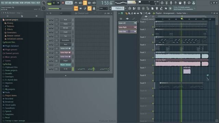
Task: Open the VIEW menu
Action: click(x=22, y=3)
